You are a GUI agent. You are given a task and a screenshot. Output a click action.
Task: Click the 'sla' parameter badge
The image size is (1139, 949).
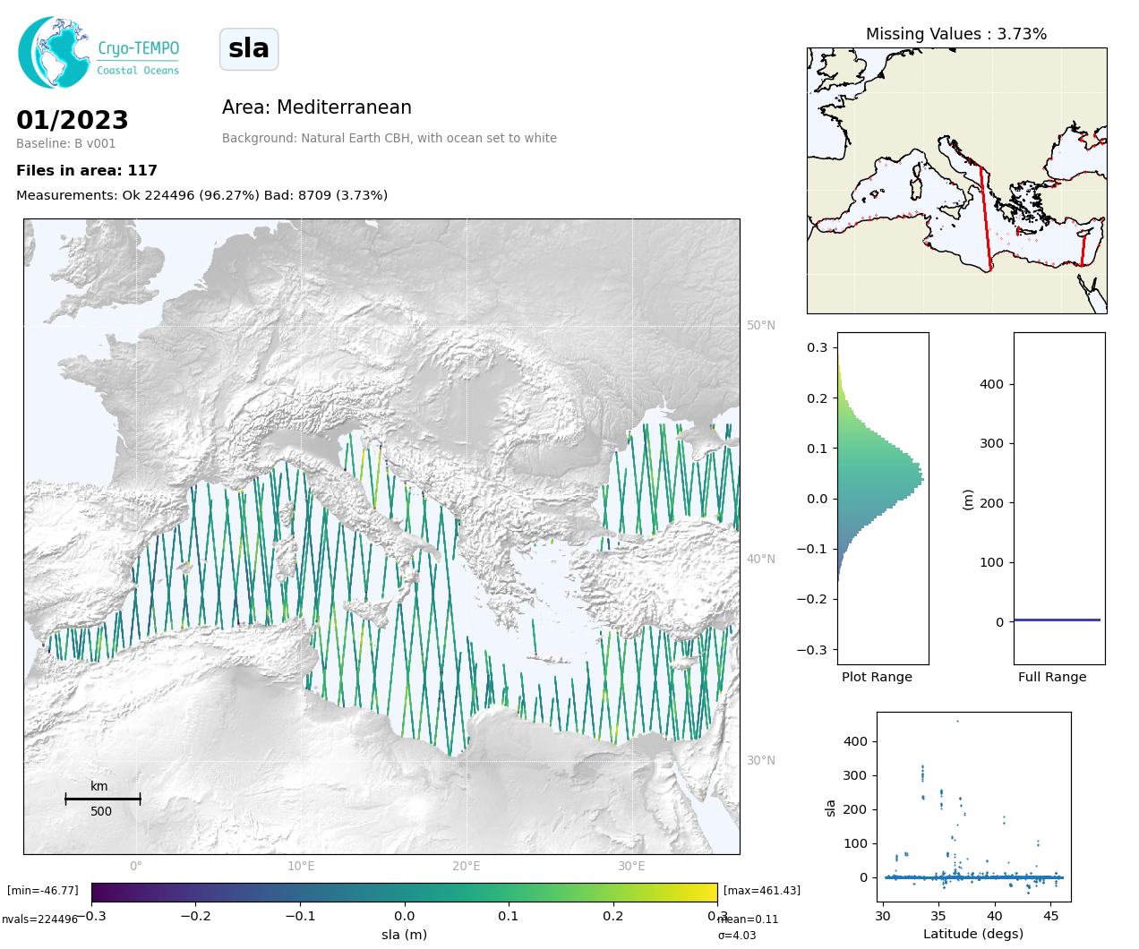click(x=249, y=48)
